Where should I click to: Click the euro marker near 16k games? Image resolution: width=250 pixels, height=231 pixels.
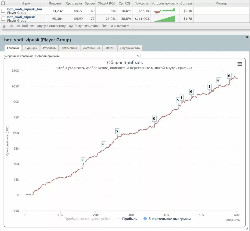point(83,160)
